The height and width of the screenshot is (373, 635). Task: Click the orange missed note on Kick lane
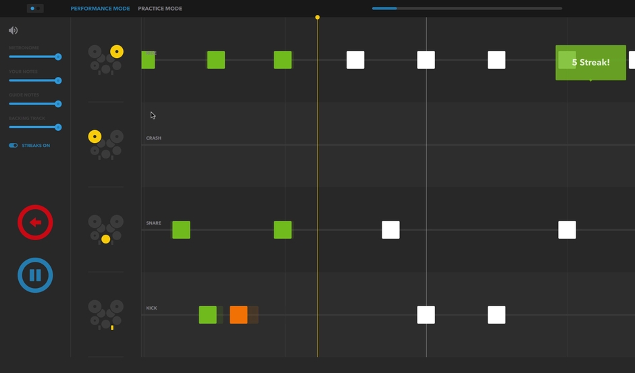(238, 315)
